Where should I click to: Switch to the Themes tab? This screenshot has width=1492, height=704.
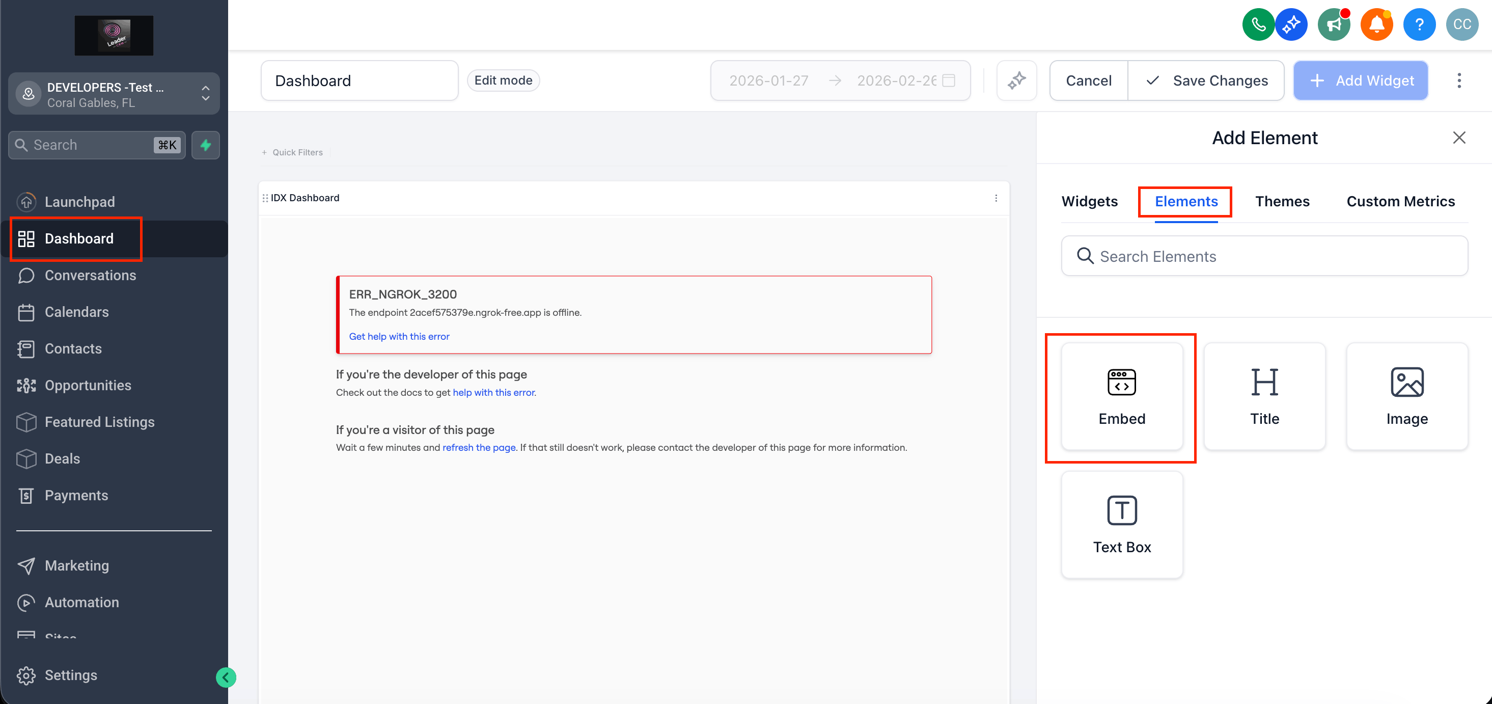1282,201
